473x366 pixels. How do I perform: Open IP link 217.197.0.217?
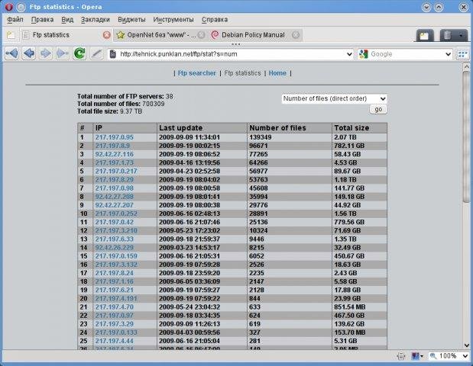pos(116,171)
